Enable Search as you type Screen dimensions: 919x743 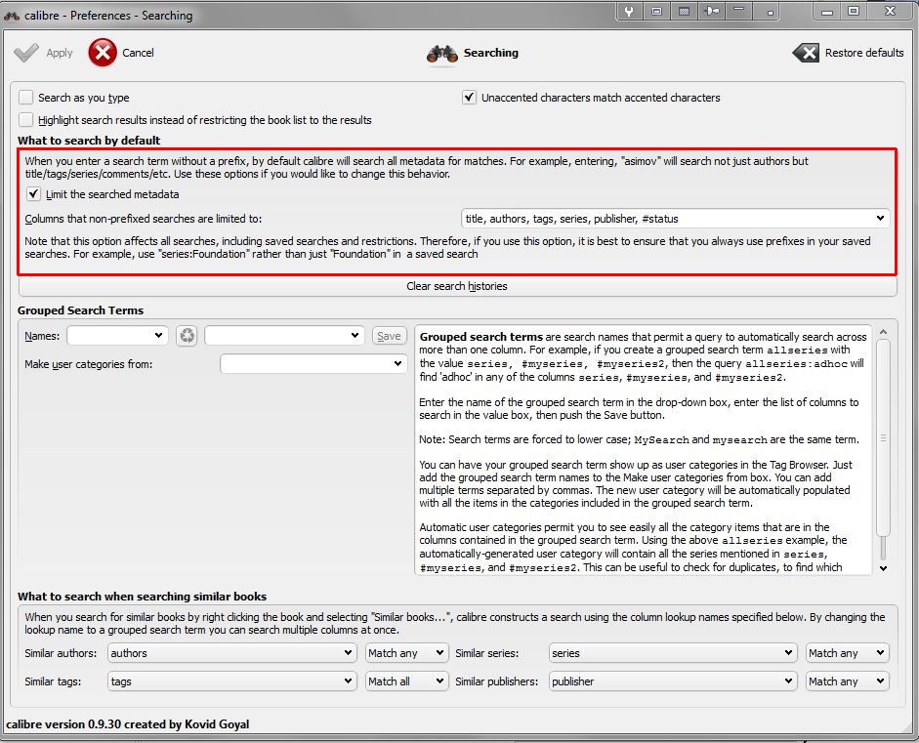(25, 98)
